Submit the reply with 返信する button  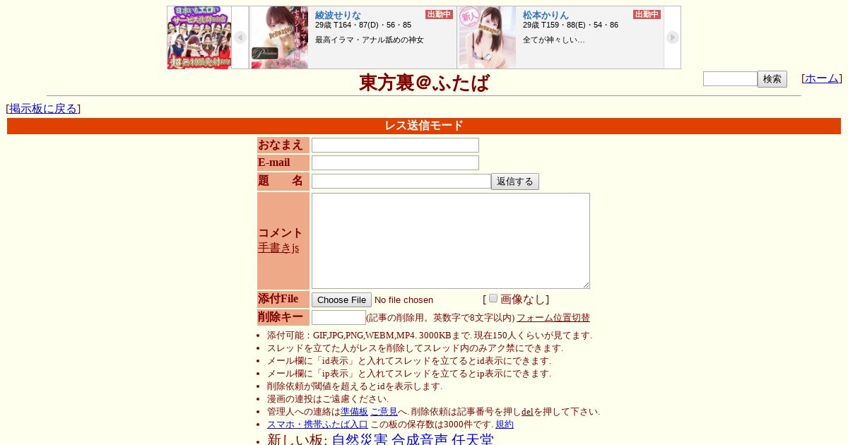pyautogui.click(x=515, y=182)
